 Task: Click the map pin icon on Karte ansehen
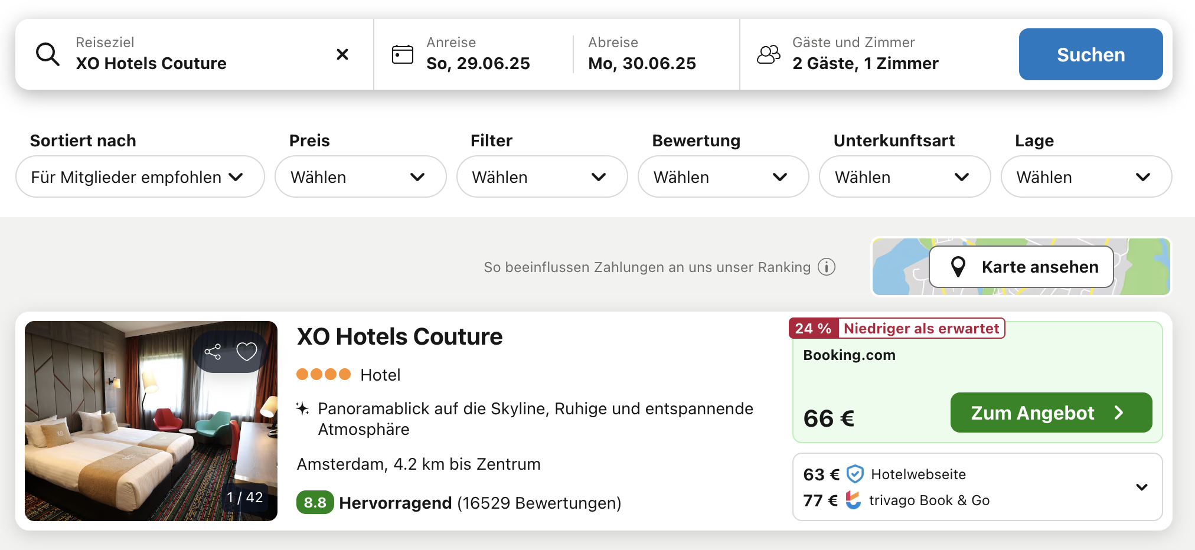point(958,267)
